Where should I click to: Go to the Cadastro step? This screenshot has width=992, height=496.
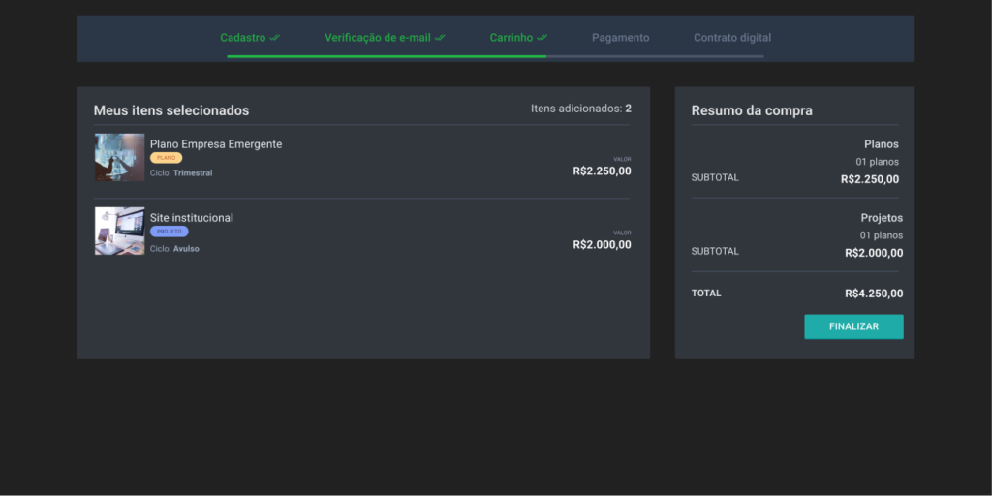243,38
